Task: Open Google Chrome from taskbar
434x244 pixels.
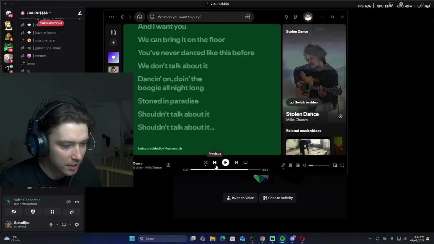Action: [x=262, y=239]
